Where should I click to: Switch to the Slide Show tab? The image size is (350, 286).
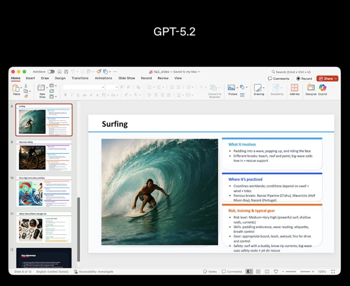[x=127, y=78]
